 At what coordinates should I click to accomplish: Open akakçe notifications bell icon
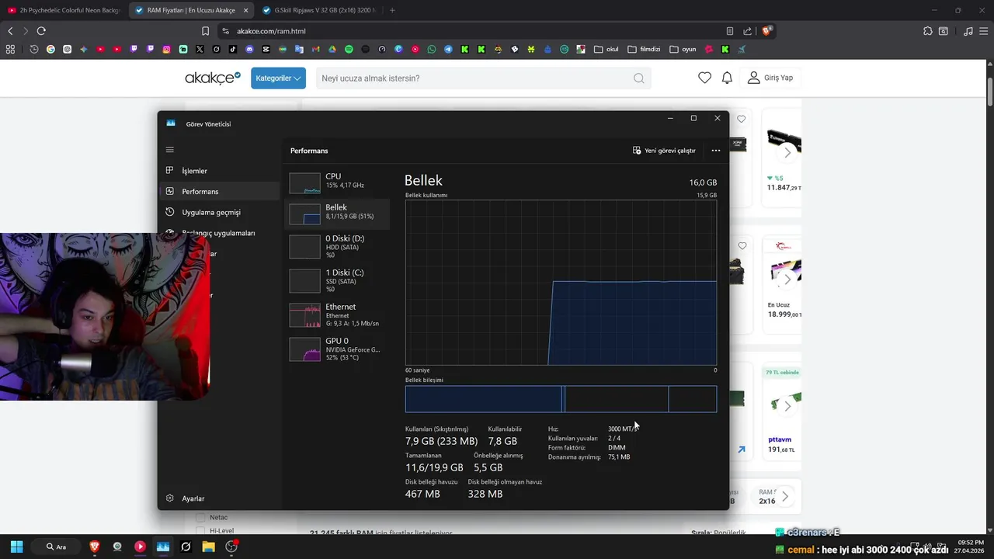coord(727,78)
